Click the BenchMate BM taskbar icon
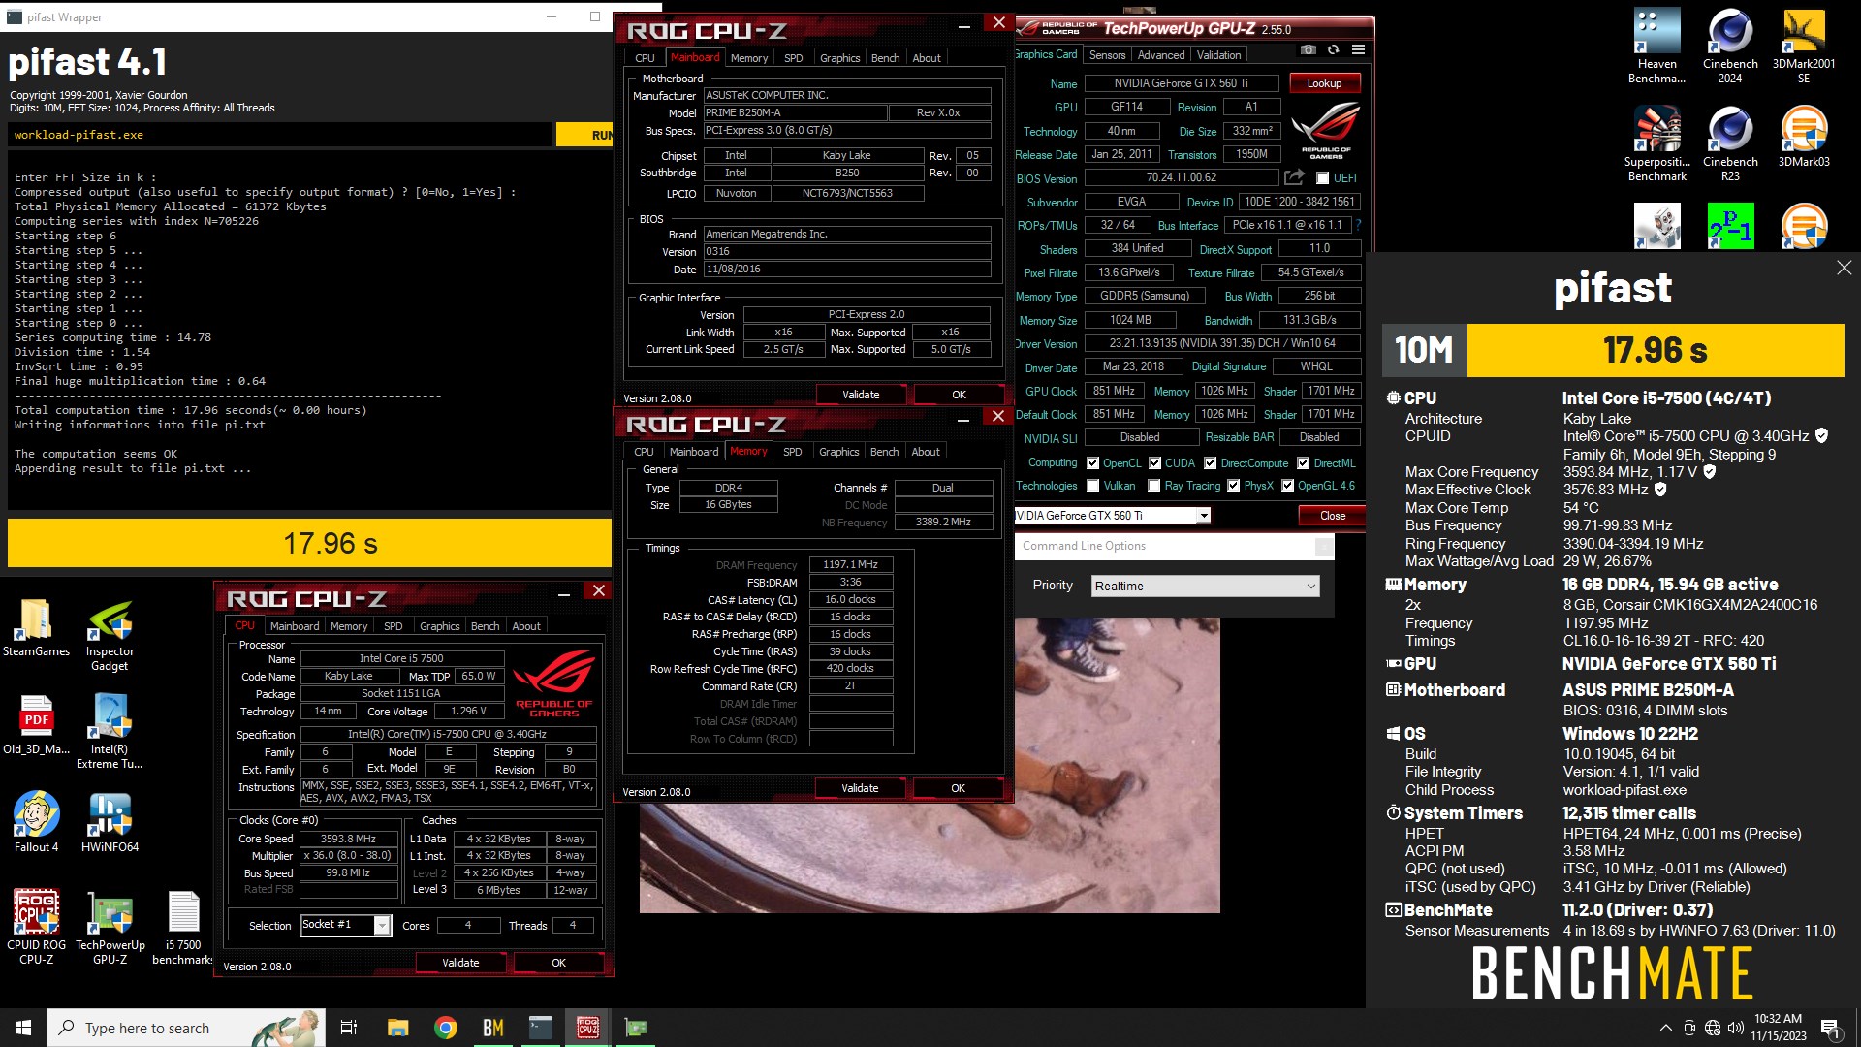This screenshot has height=1047, width=1861. [x=492, y=1028]
